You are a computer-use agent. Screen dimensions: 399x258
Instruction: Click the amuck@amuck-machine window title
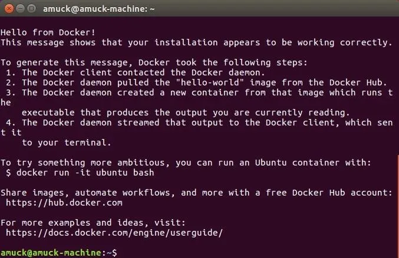click(99, 9)
